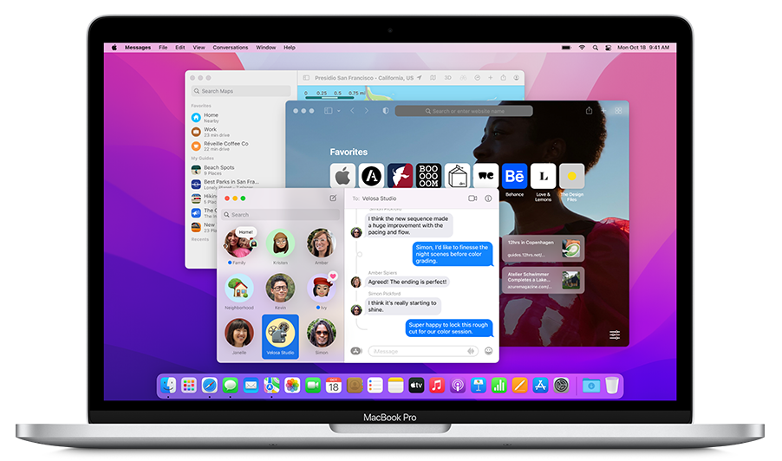782x461 pixels.
Task: Open Control Center in the menu bar
Action: point(608,48)
